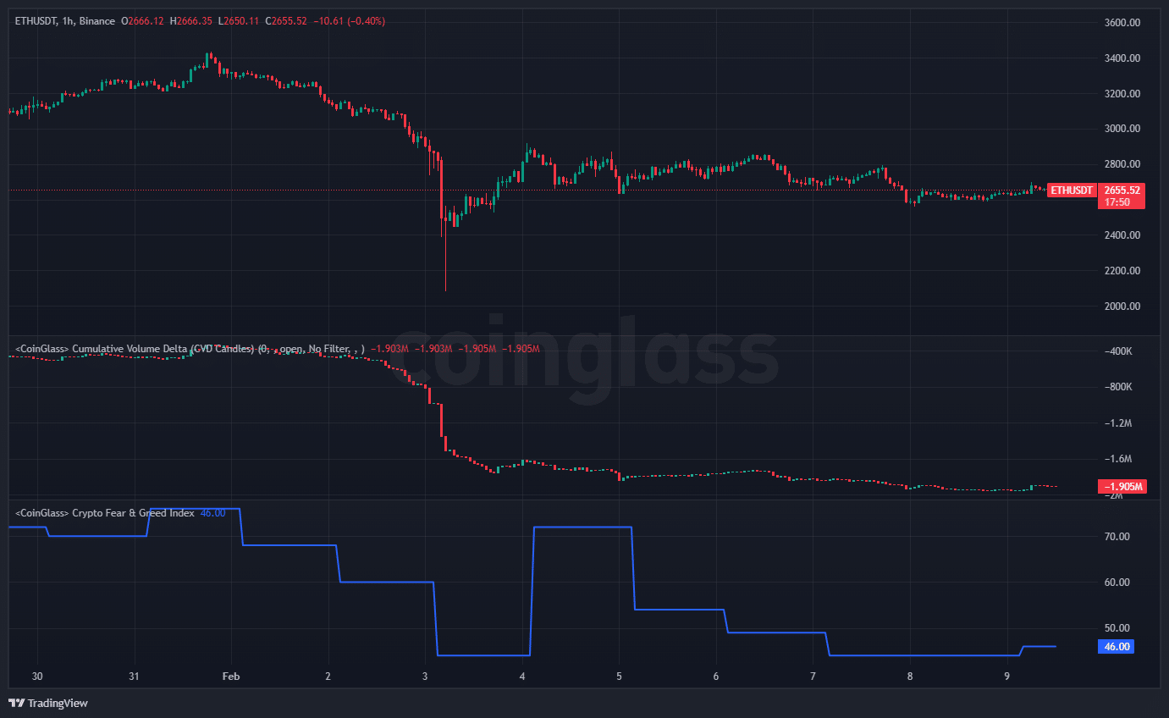Click the 2200.00 price axis label

click(1122, 271)
